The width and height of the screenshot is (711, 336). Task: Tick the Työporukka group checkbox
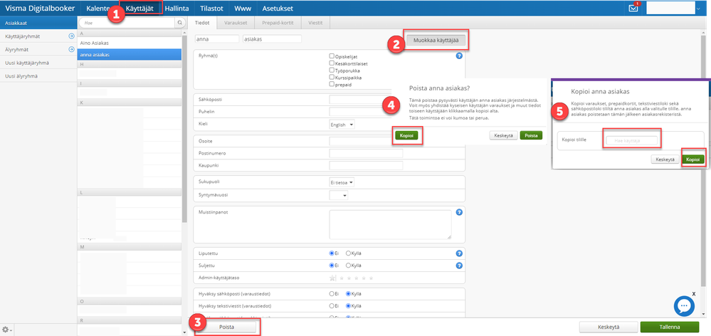click(x=332, y=70)
